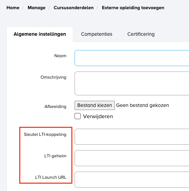
Task: Navigate to Cursusonderdelen breadcrumb
Action: pyautogui.click(x=74, y=8)
